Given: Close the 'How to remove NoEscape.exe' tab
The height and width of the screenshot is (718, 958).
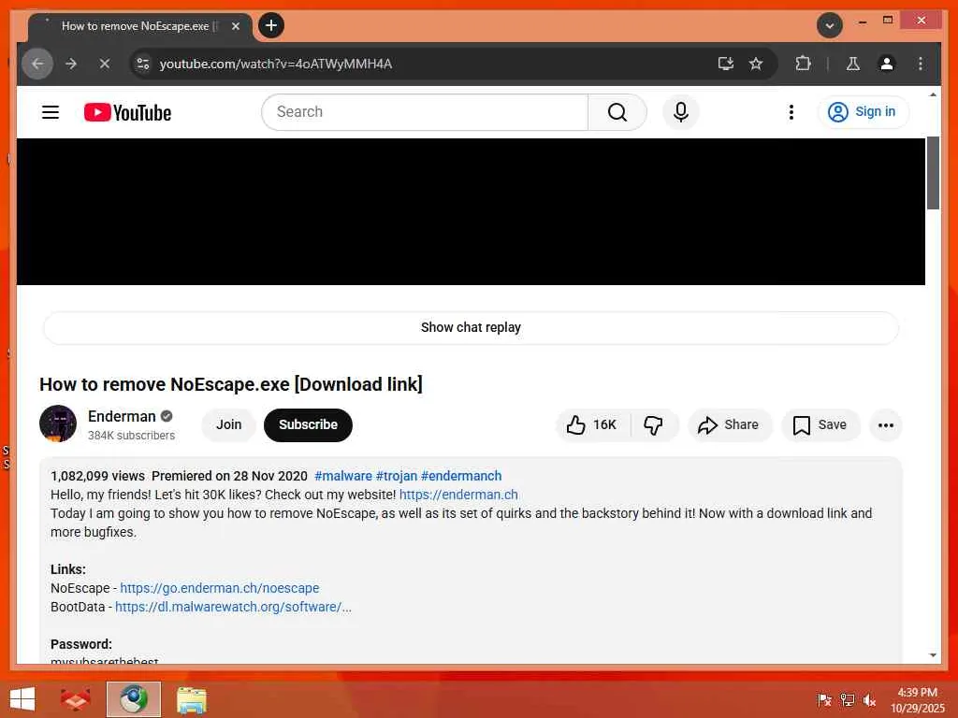Looking at the screenshot, I should pyautogui.click(x=235, y=26).
